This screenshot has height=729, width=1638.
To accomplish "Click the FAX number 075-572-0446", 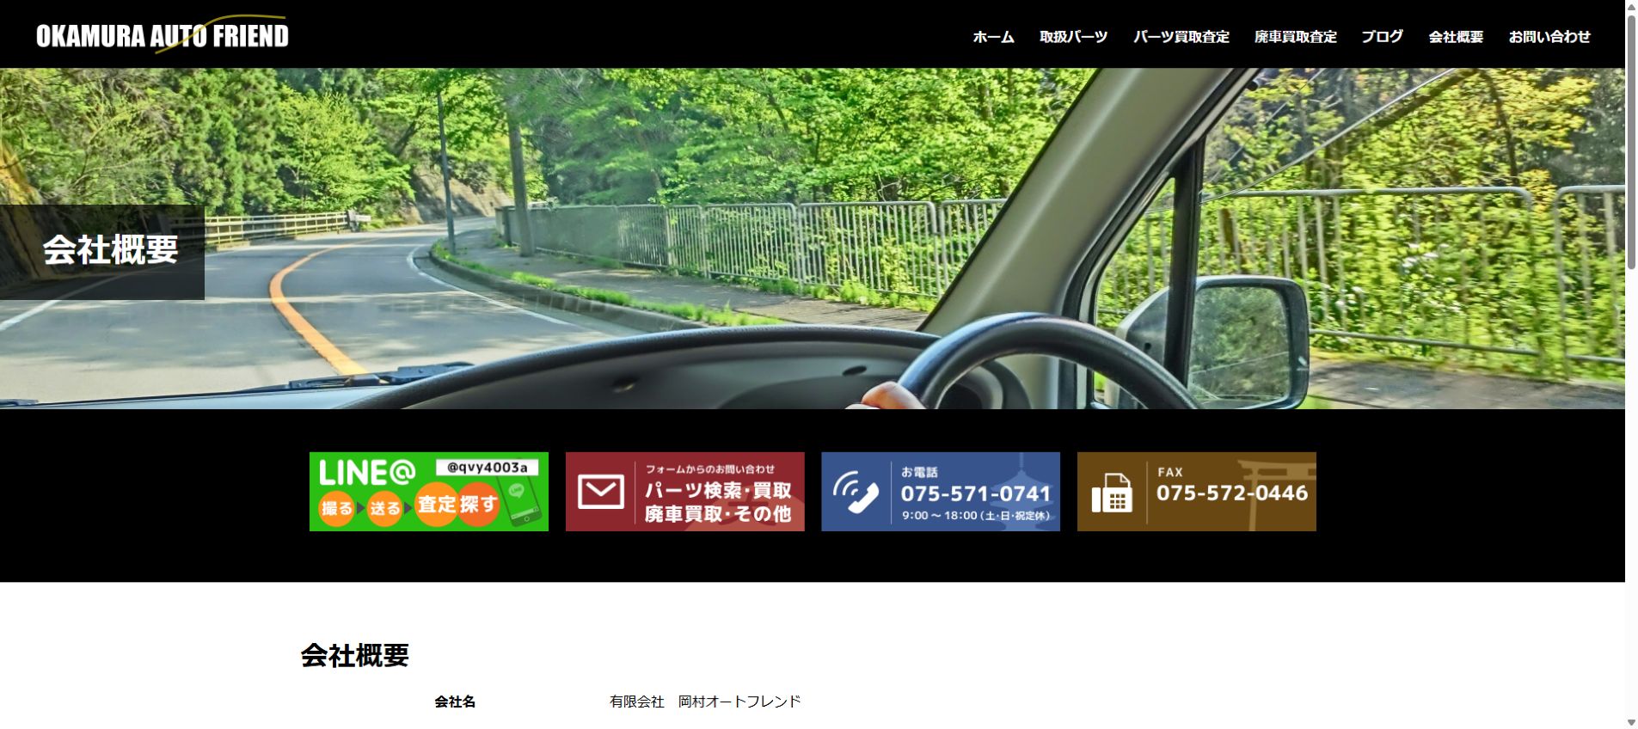I will [1232, 493].
